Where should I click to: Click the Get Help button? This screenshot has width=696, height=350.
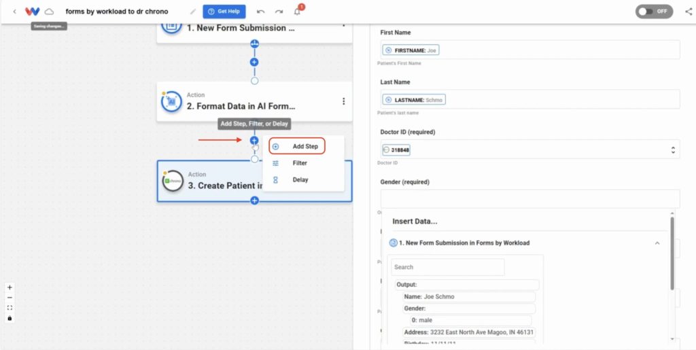pyautogui.click(x=224, y=12)
